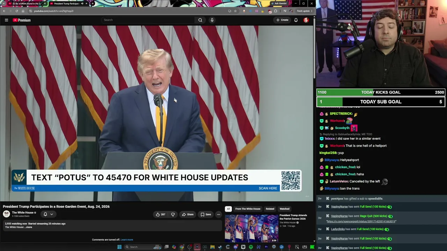Viewport: 447px width, 251px height.
Task: Open Finish update browser menu
Action: tap(305, 11)
